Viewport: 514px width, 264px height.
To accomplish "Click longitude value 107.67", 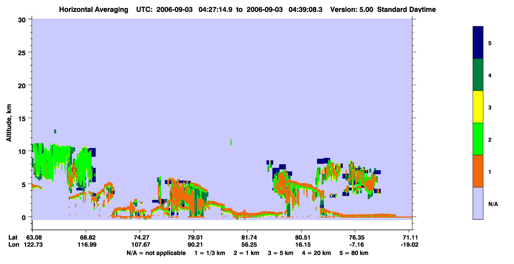I will point(140,245).
